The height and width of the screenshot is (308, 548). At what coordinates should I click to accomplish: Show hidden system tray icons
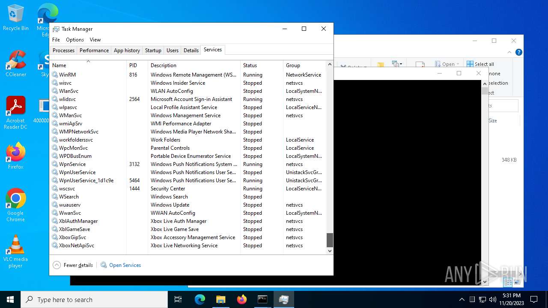(462, 299)
